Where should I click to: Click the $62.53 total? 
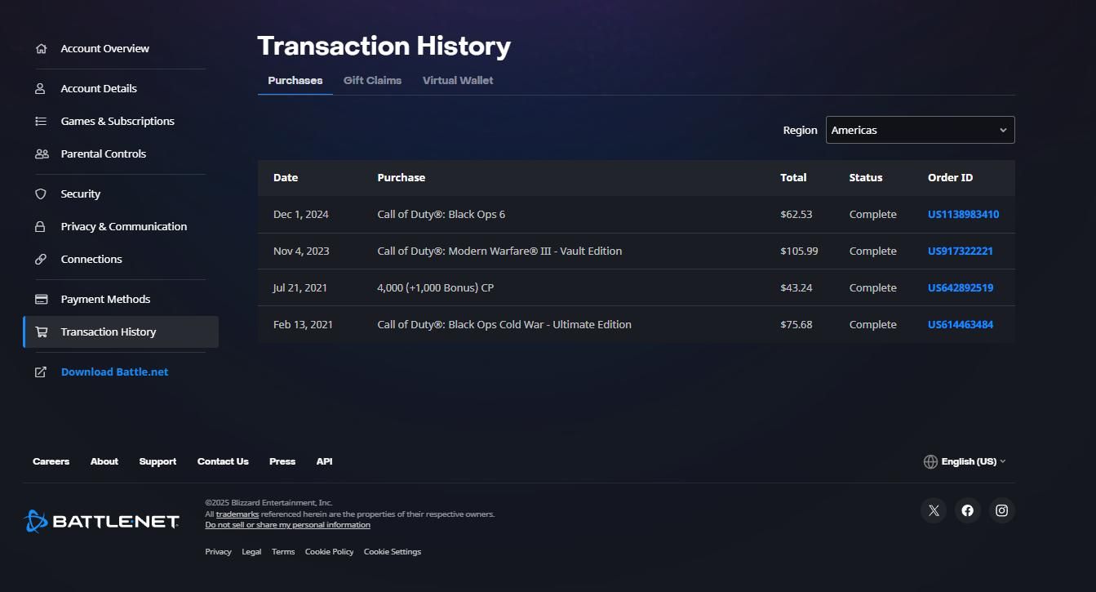click(796, 215)
